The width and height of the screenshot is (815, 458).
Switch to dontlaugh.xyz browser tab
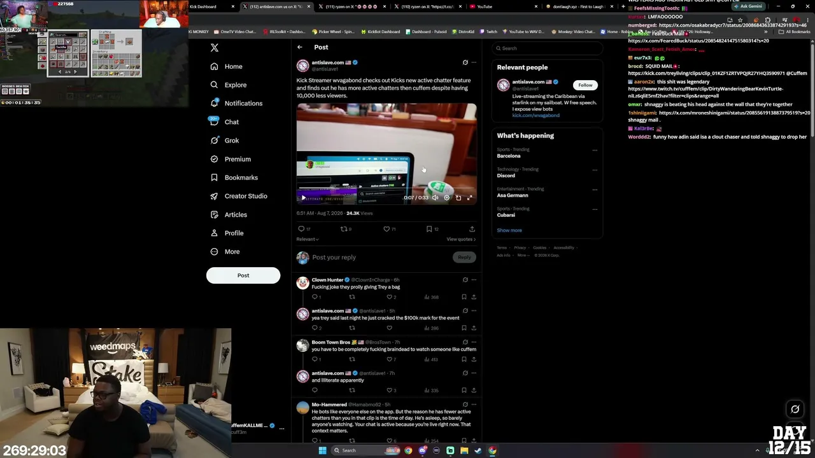(x=578, y=6)
